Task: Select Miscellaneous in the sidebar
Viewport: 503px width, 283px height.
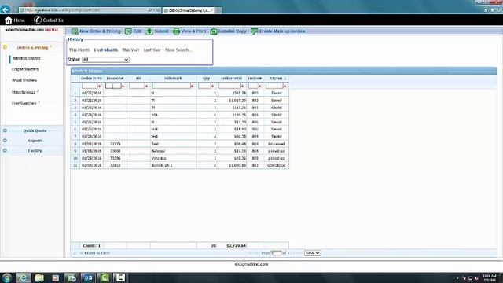Action: 24,92
